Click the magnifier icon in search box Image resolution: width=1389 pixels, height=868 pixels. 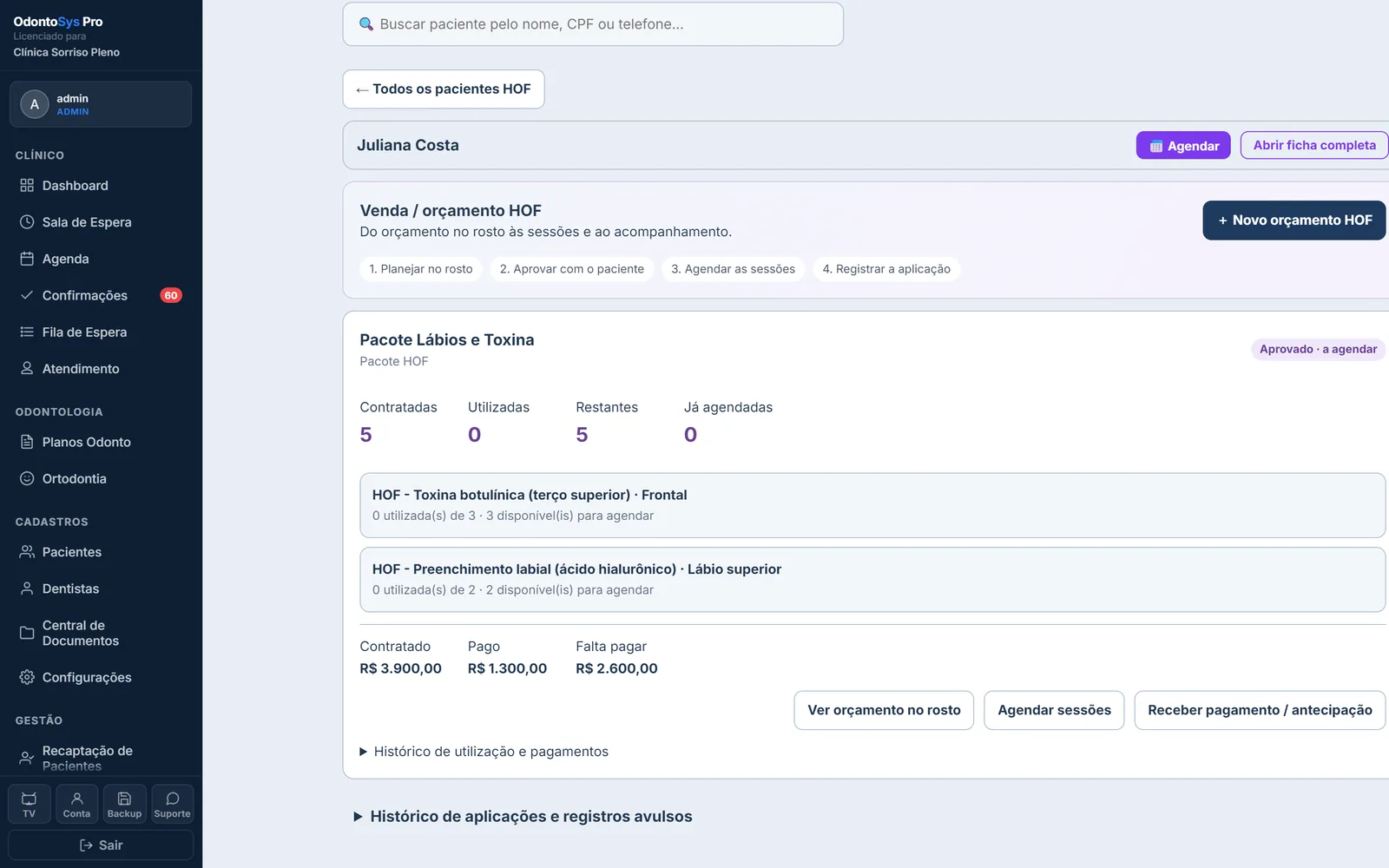(x=366, y=24)
